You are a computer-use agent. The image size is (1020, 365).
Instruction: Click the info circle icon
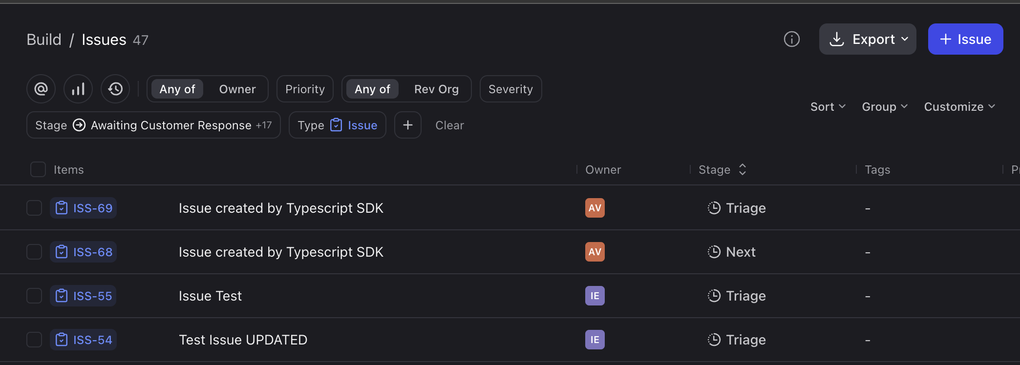click(791, 39)
